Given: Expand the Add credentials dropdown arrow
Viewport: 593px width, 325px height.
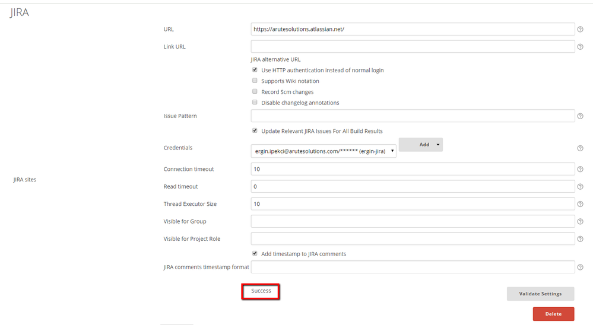Looking at the screenshot, I should point(438,144).
